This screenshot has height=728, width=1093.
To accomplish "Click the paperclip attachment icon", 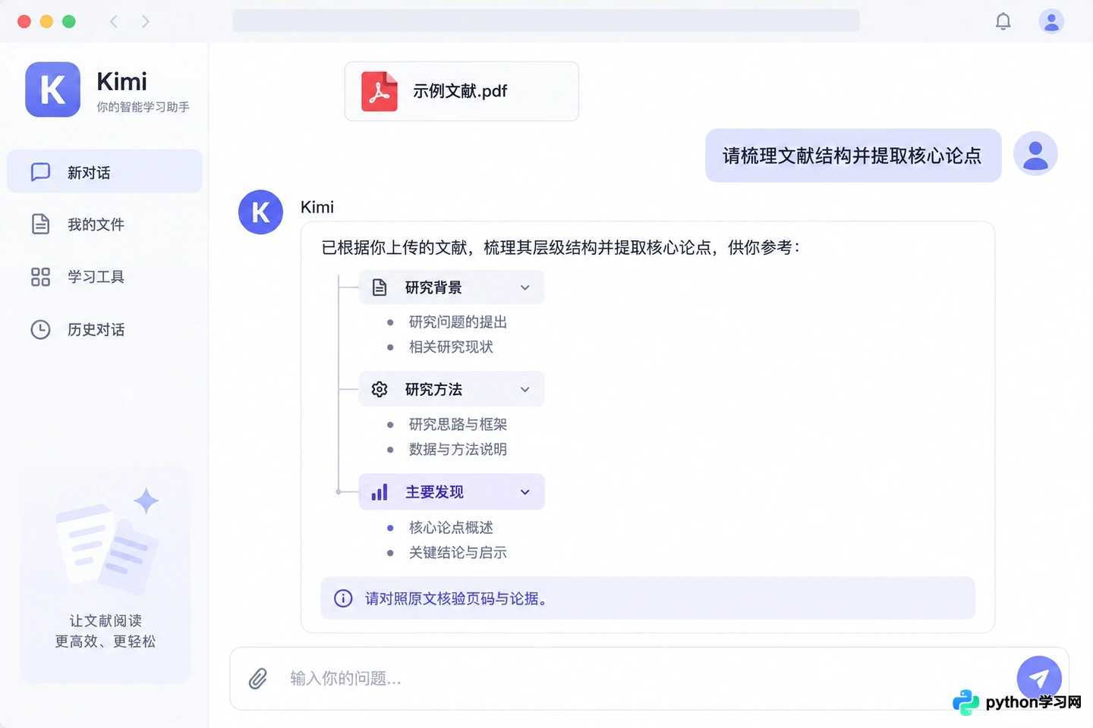I will (x=258, y=678).
